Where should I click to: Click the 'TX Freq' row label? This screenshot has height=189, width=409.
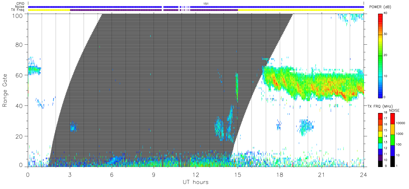[18, 10]
